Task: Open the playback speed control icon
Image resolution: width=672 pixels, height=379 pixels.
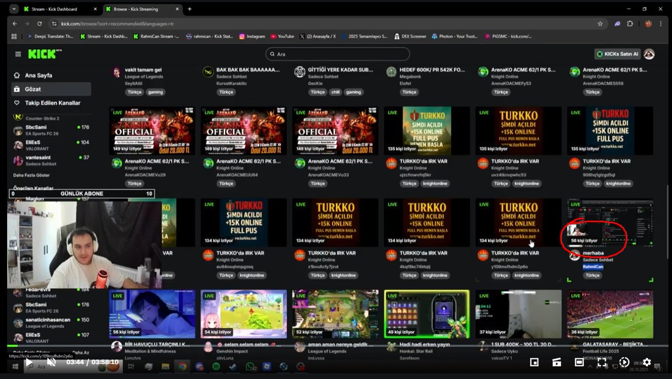Action: pos(624,362)
